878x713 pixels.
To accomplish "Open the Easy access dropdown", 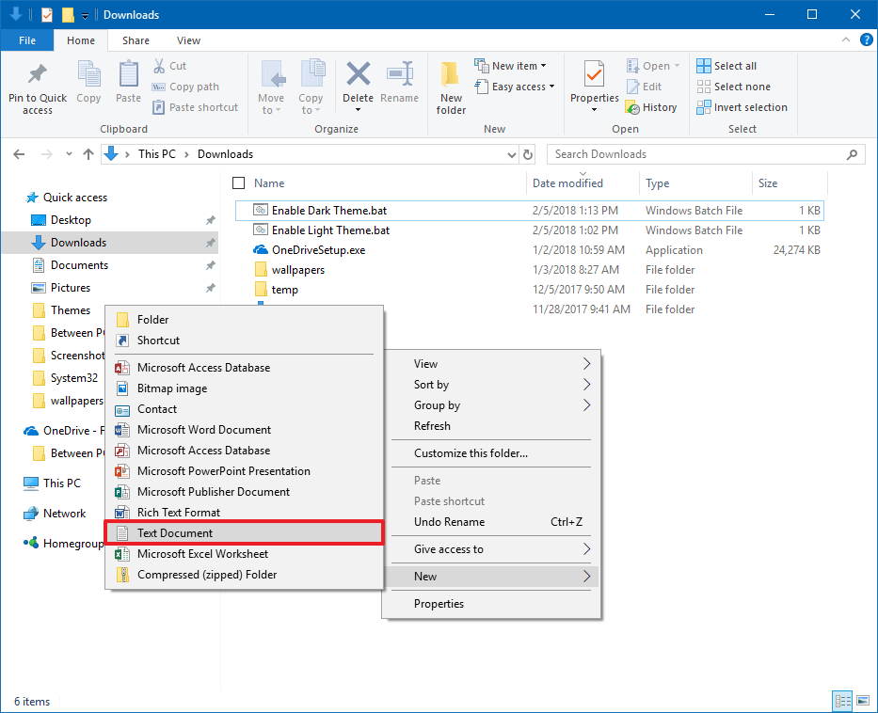I will (515, 87).
